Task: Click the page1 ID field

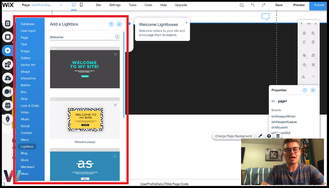Action: (x=282, y=101)
